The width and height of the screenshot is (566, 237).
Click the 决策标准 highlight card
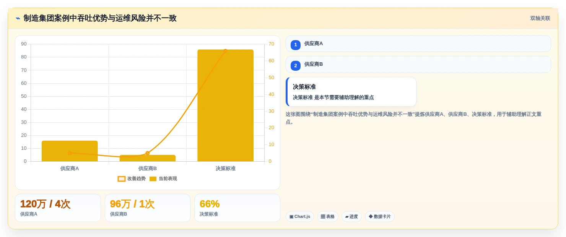tap(351, 92)
